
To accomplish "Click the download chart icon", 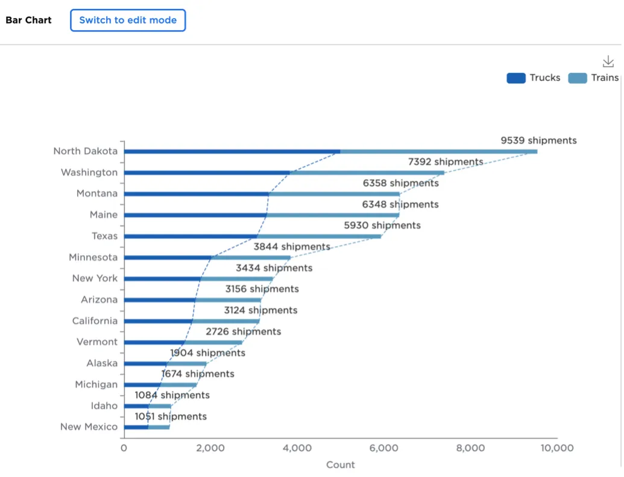I will (x=608, y=62).
